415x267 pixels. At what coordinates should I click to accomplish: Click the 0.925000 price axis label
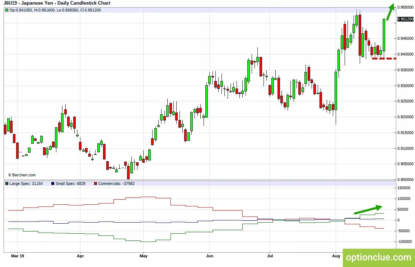[405, 101]
